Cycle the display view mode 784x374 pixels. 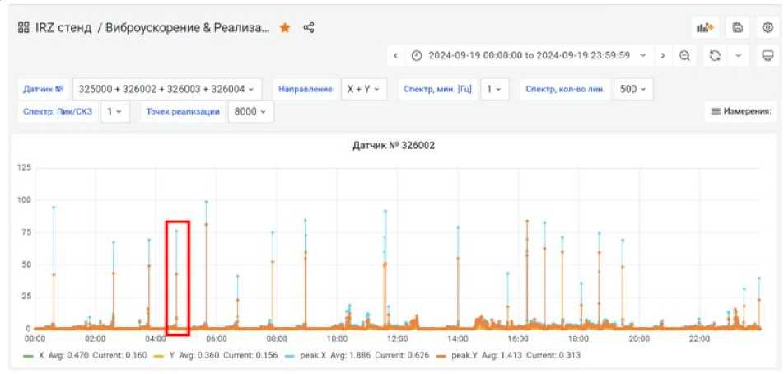coord(768,55)
